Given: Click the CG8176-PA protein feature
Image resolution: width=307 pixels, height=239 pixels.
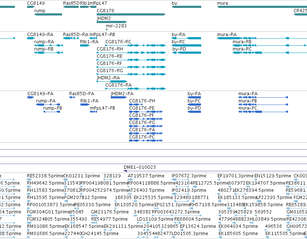Looking at the screenshot, I should coord(146,133).
